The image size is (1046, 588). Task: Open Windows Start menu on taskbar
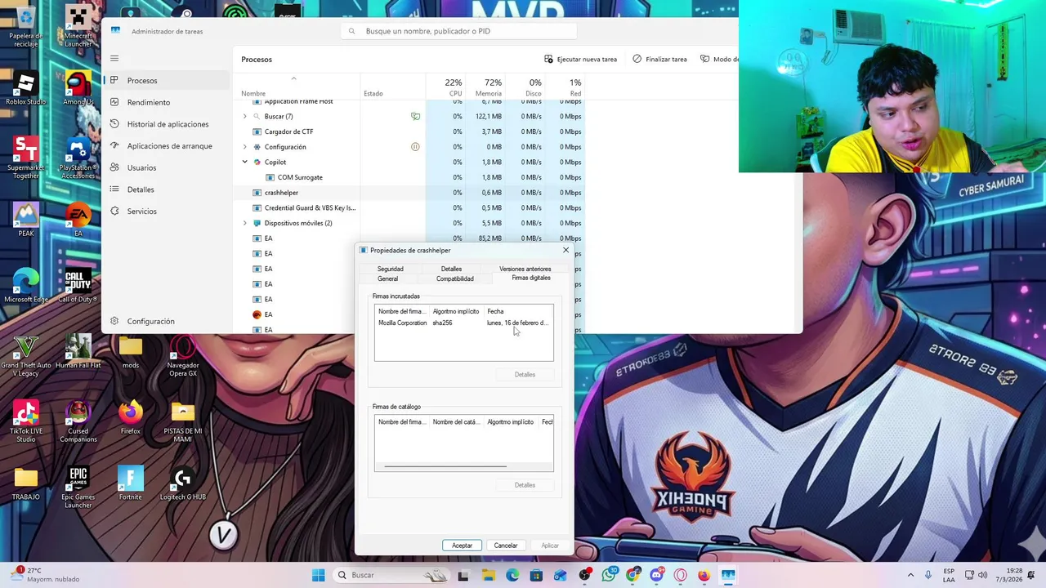[x=318, y=575]
